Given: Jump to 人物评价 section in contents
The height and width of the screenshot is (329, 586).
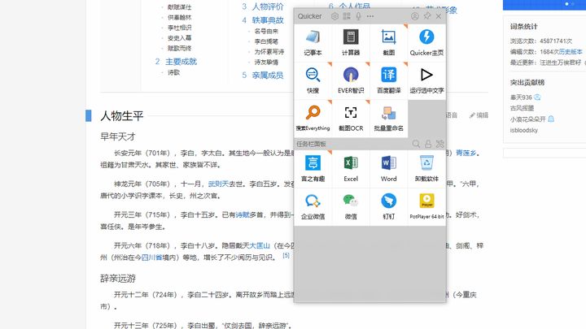Looking at the screenshot, I should pyautogui.click(x=268, y=6).
